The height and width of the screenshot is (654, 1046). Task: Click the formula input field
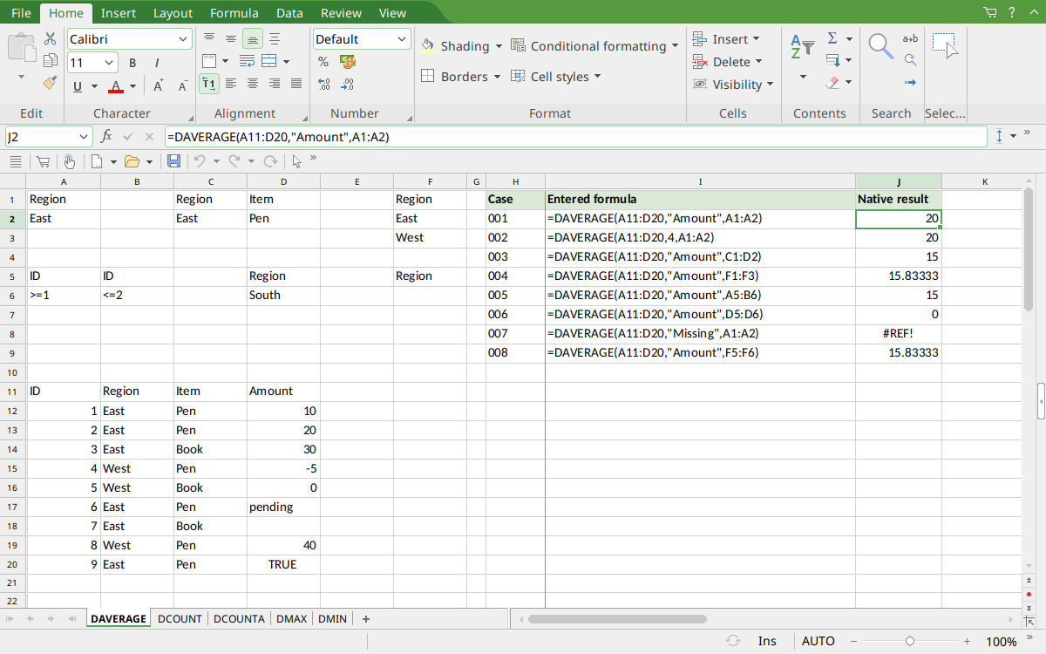click(575, 137)
